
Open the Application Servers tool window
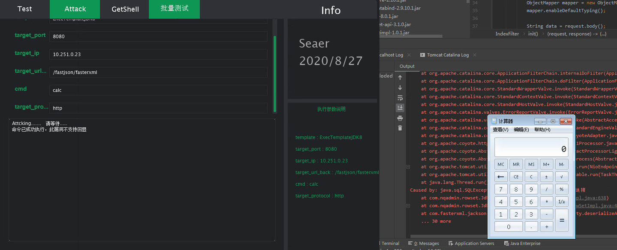(471, 243)
